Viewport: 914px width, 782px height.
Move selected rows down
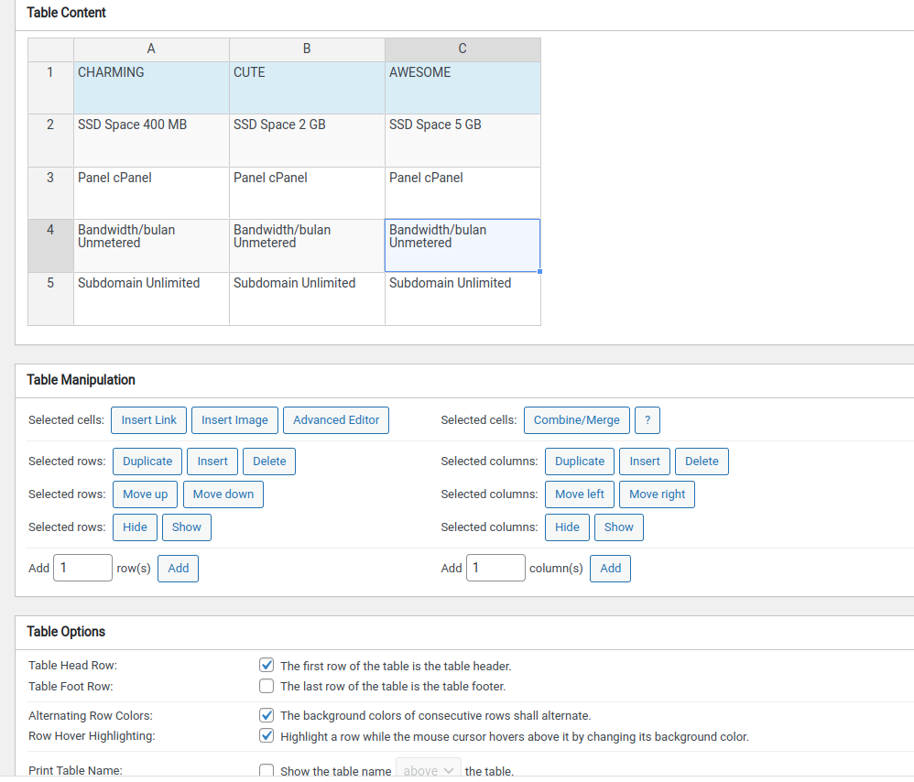click(x=223, y=494)
